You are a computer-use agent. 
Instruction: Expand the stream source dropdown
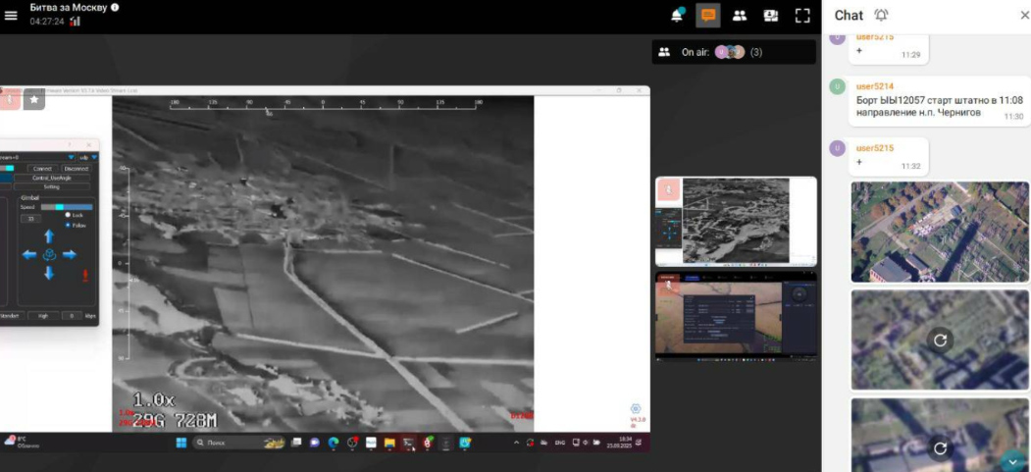pyautogui.click(x=71, y=157)
